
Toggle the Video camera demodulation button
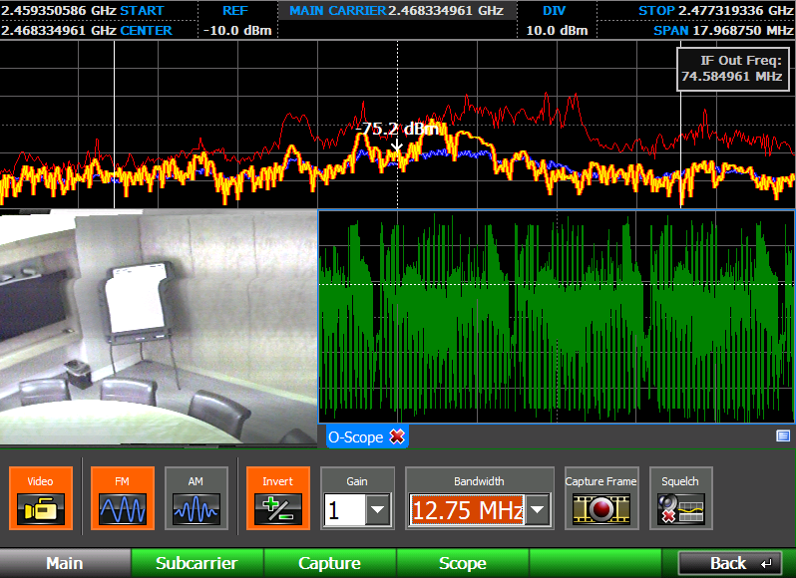pyautogui.click(x=41, y=498)
